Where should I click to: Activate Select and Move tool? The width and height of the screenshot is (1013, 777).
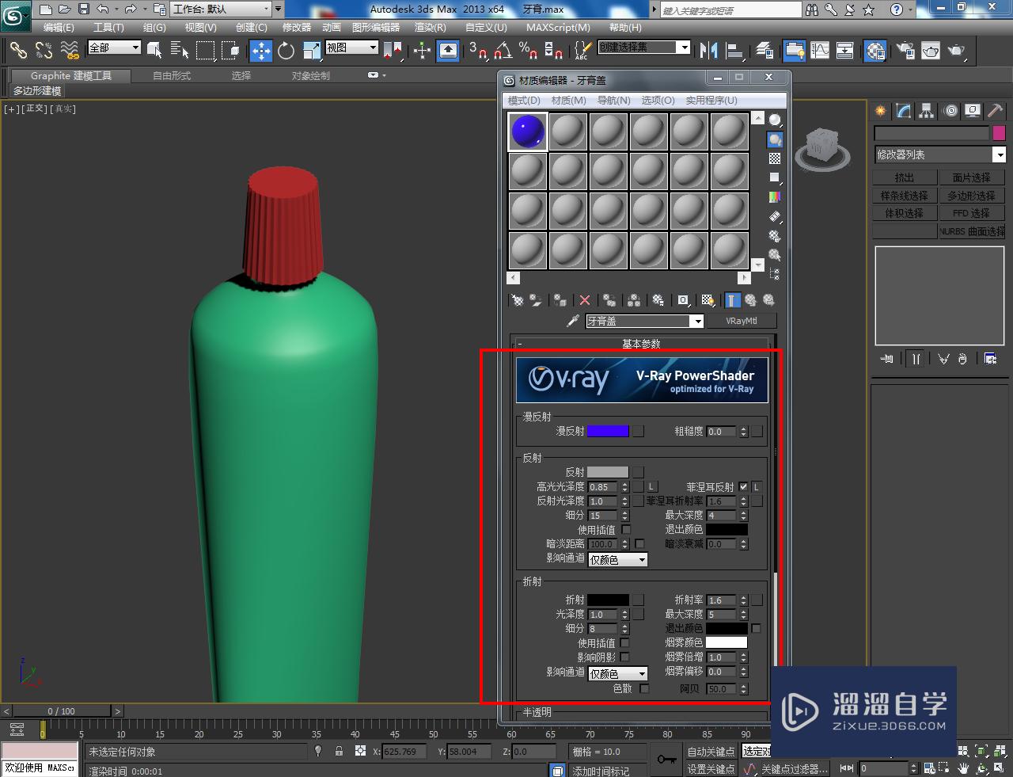pos(260,51)
